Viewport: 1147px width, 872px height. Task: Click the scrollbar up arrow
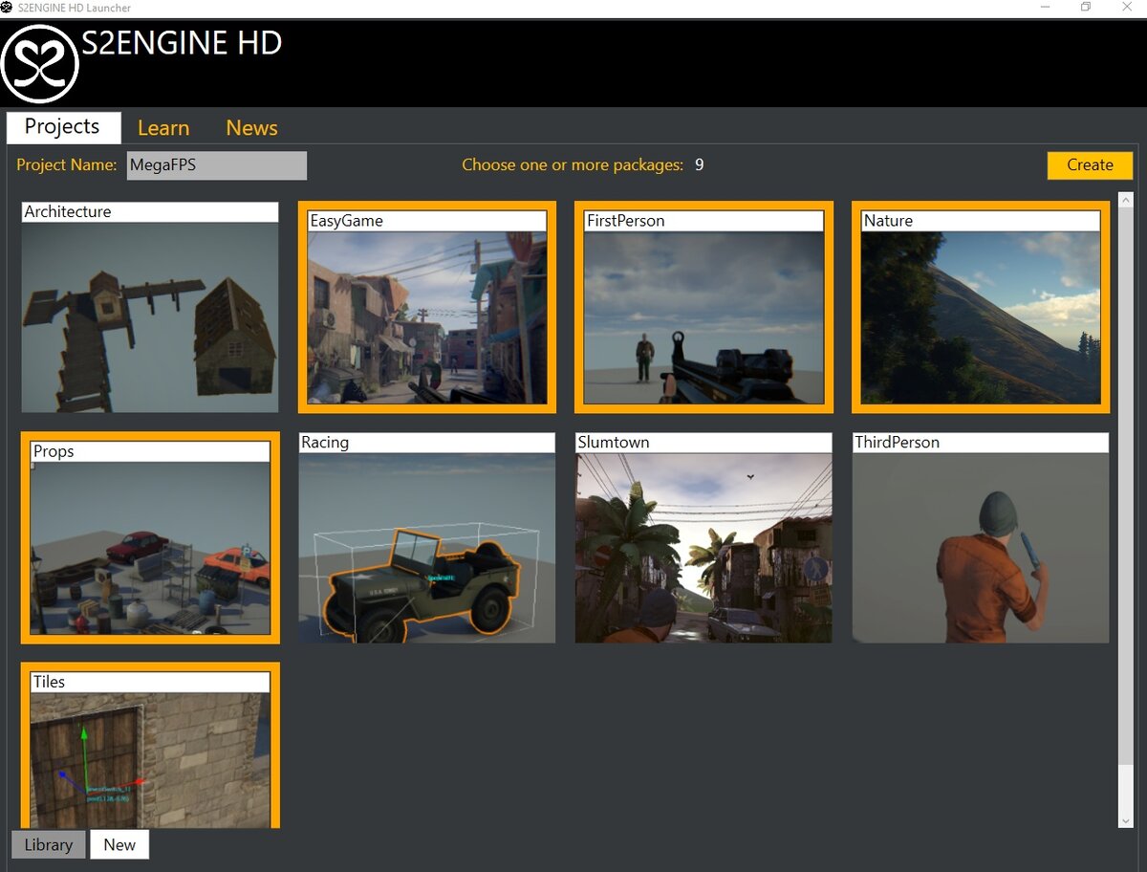click(x=1125, y=200)
